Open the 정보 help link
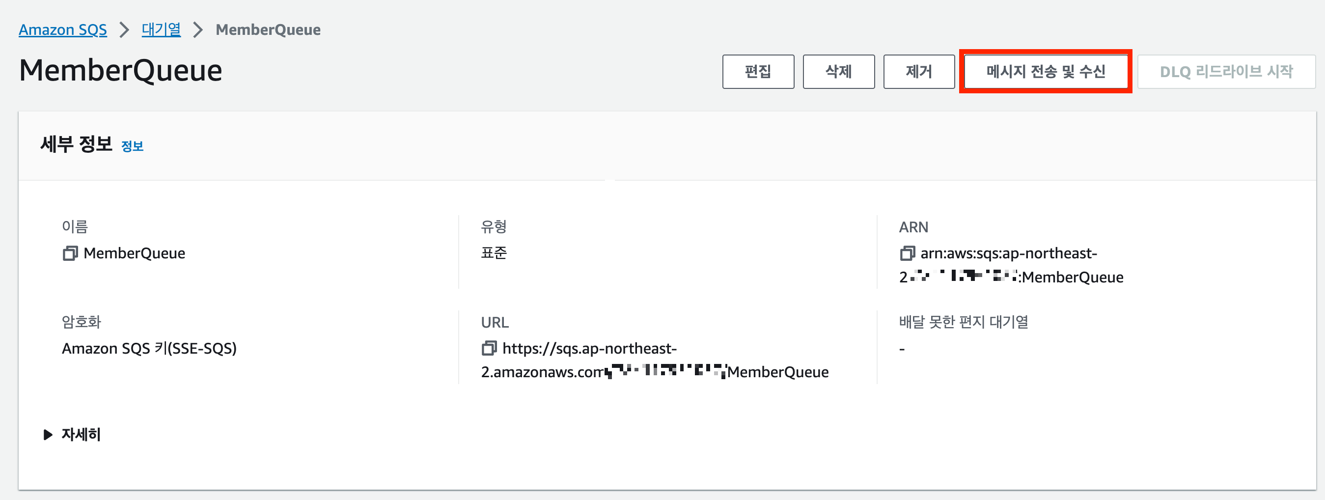The height and width of the screenshot is (500, 1325). (132, 146)
